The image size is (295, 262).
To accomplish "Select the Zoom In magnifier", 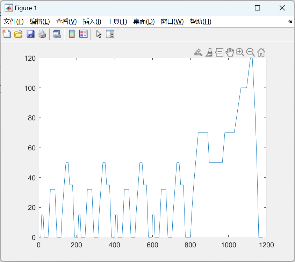I will pyautogui.click(x=240, y=52).
